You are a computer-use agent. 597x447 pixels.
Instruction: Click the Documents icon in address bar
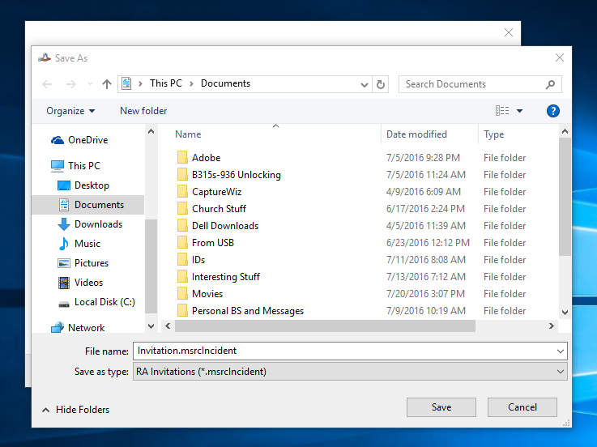[x=127, y=83]
